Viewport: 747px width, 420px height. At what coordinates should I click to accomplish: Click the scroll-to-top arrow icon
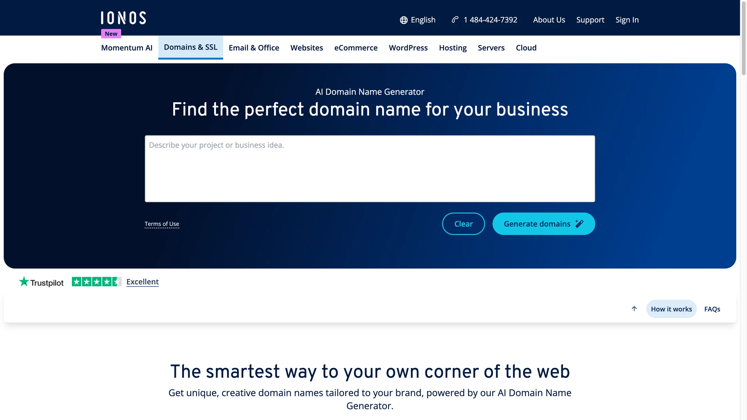pyautogui.click(x=634, y=309)
